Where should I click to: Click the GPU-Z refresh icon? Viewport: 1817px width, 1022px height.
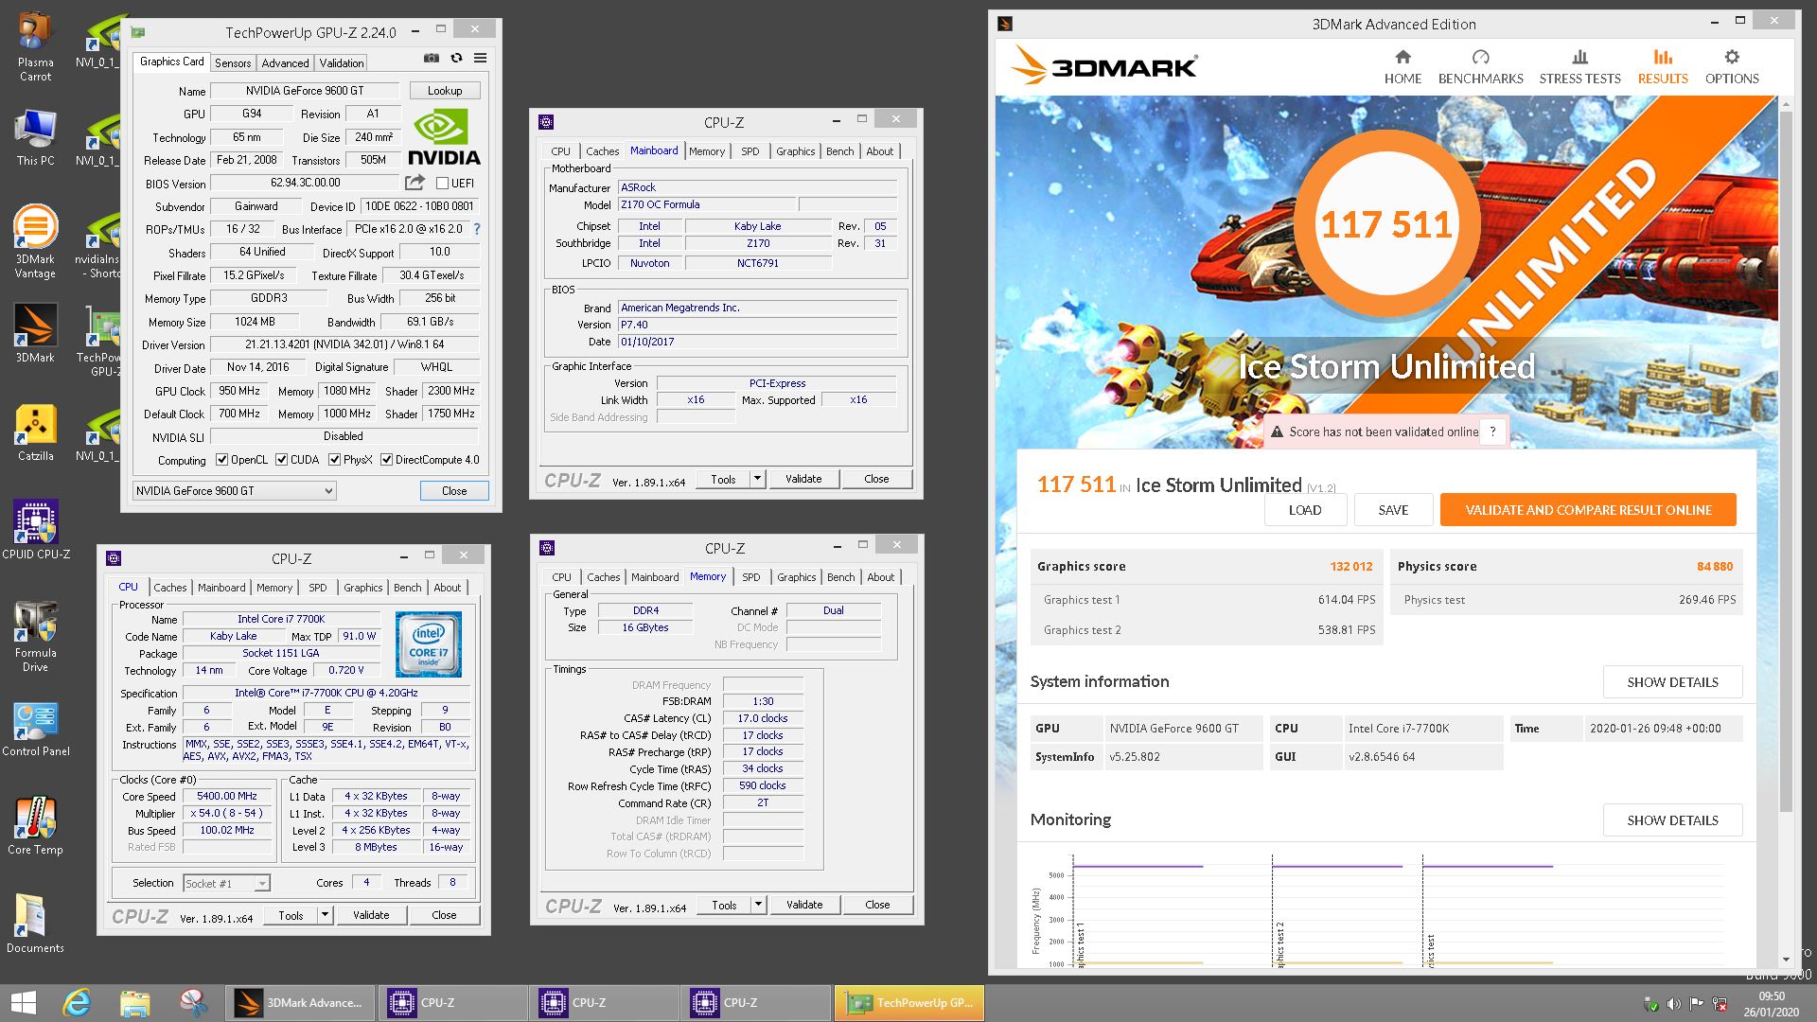point(456,58)
